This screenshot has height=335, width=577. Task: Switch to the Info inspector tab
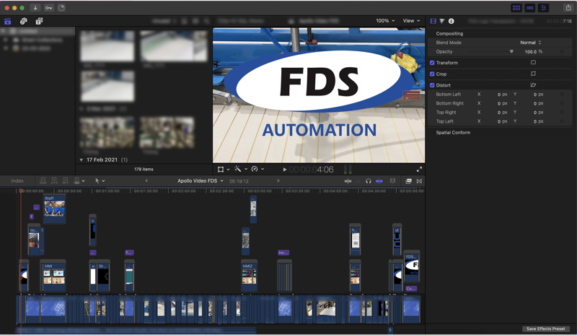pos(452,21)
